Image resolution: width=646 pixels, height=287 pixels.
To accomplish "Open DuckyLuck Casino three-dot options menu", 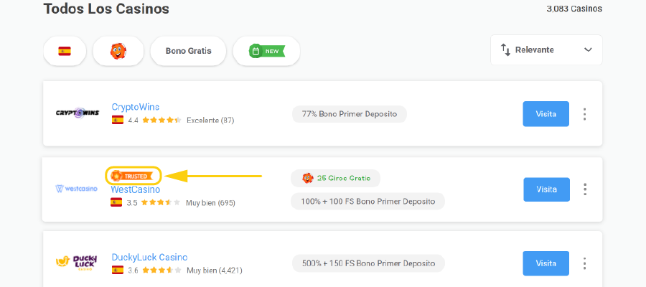I will [x=585, y=263].
